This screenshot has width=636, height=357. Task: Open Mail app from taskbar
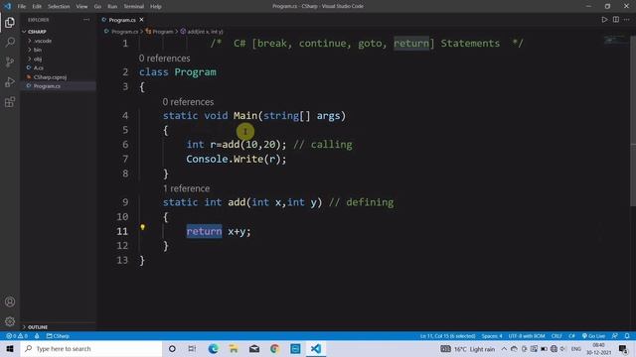(254, 348)
